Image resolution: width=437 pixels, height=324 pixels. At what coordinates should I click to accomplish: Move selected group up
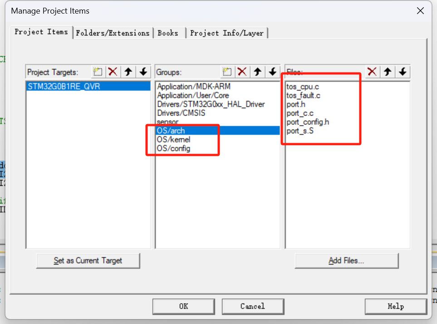[258, 72]
